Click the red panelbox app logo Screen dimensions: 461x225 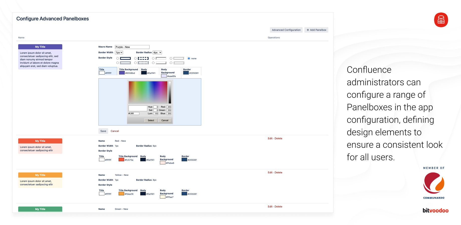[x=441, y=20]
